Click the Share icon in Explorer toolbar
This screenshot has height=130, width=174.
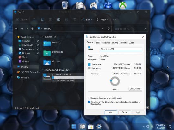[67, 20]
